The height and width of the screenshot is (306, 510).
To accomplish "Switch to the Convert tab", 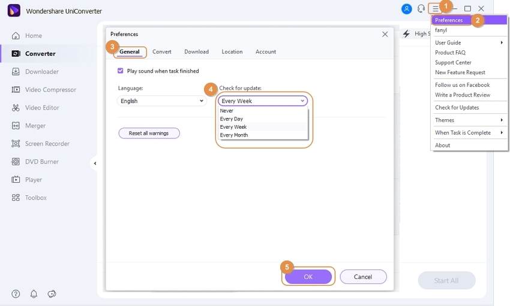I will pyautogui.click(x=162, y=52).
